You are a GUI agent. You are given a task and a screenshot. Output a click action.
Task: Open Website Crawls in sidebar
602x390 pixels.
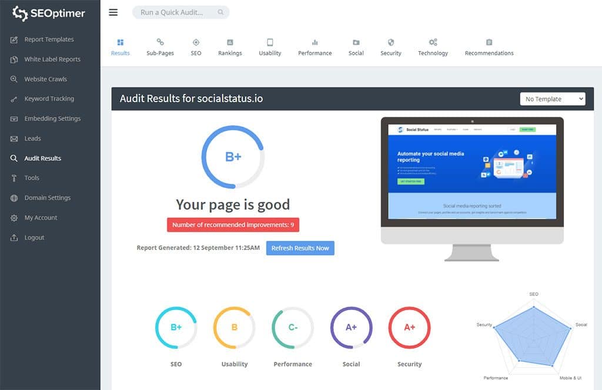pyautogui.click(x=46, y=79)
